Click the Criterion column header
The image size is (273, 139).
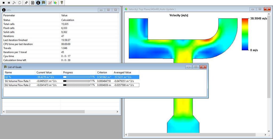coord(104,72)
